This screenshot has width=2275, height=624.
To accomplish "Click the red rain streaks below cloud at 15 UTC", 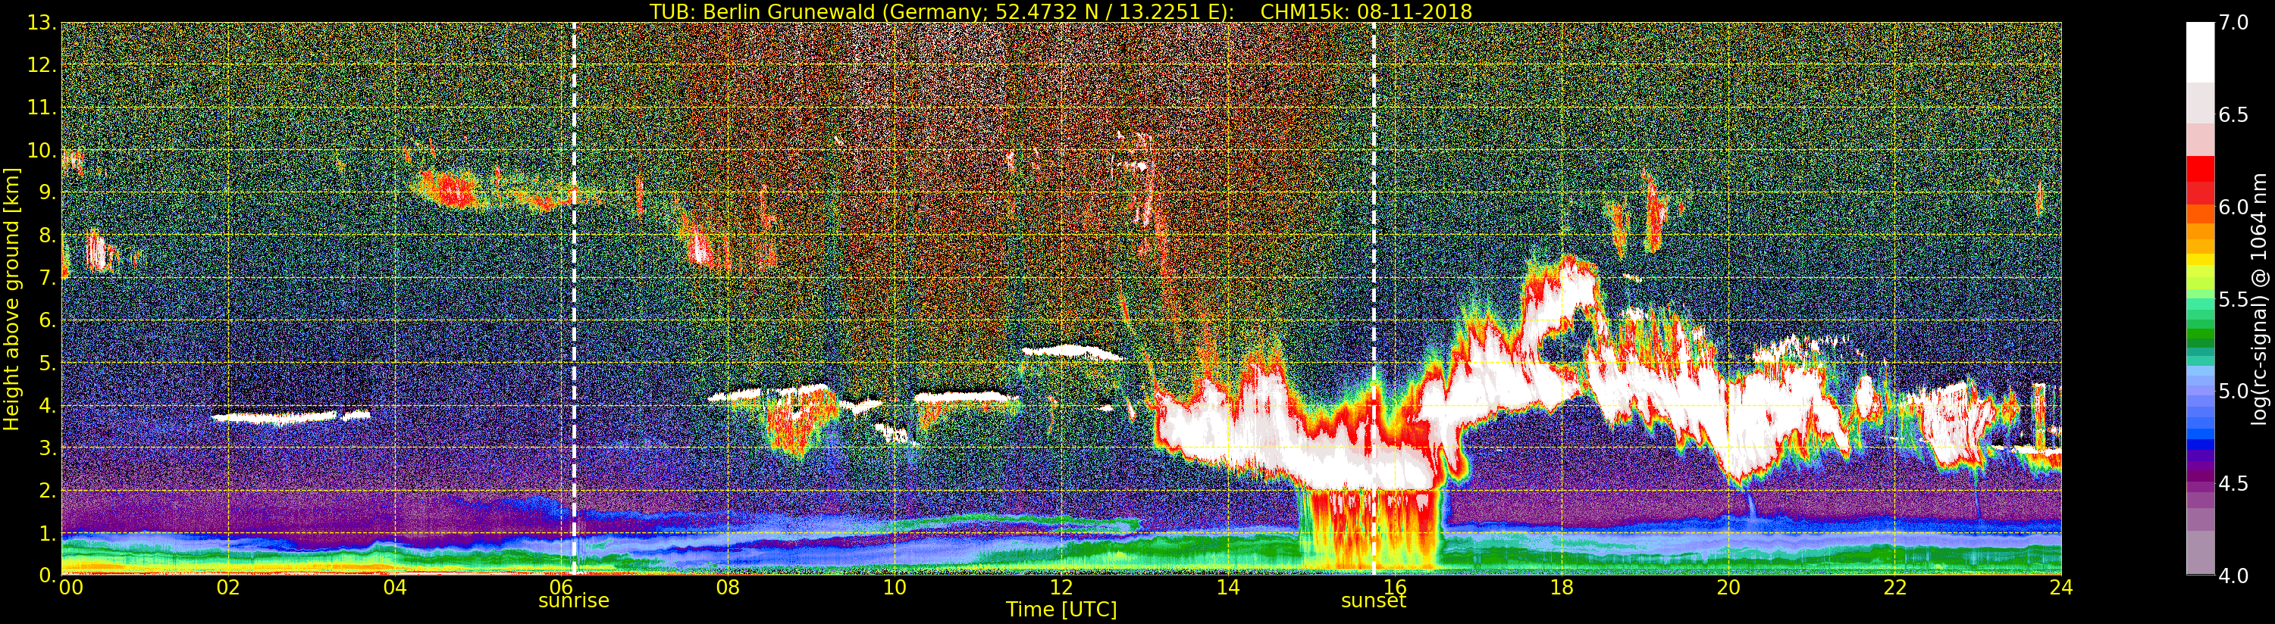I will [x=1369, y=528].
